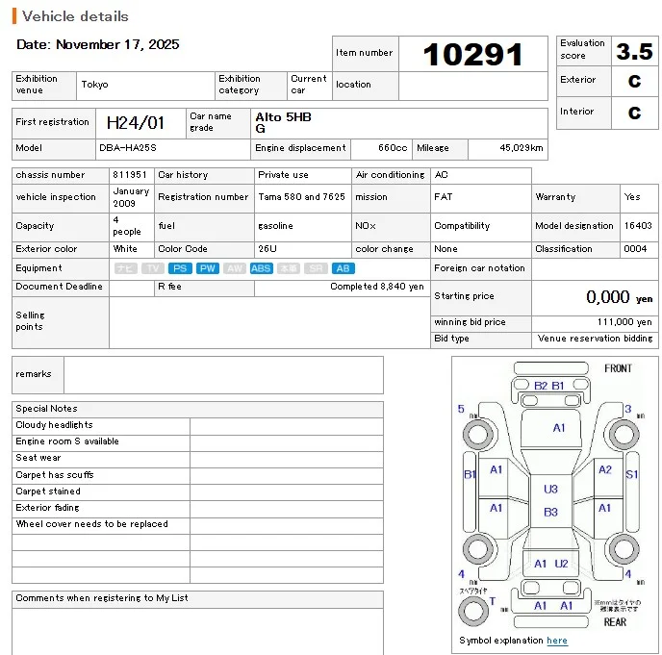The width and height of the screenshot is (662, 655).
Task: Click the item number 10291
Action: (x=472, y=55)
